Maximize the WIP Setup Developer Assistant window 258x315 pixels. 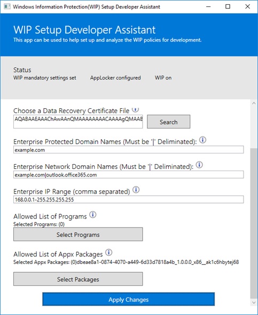coord(228,6)
